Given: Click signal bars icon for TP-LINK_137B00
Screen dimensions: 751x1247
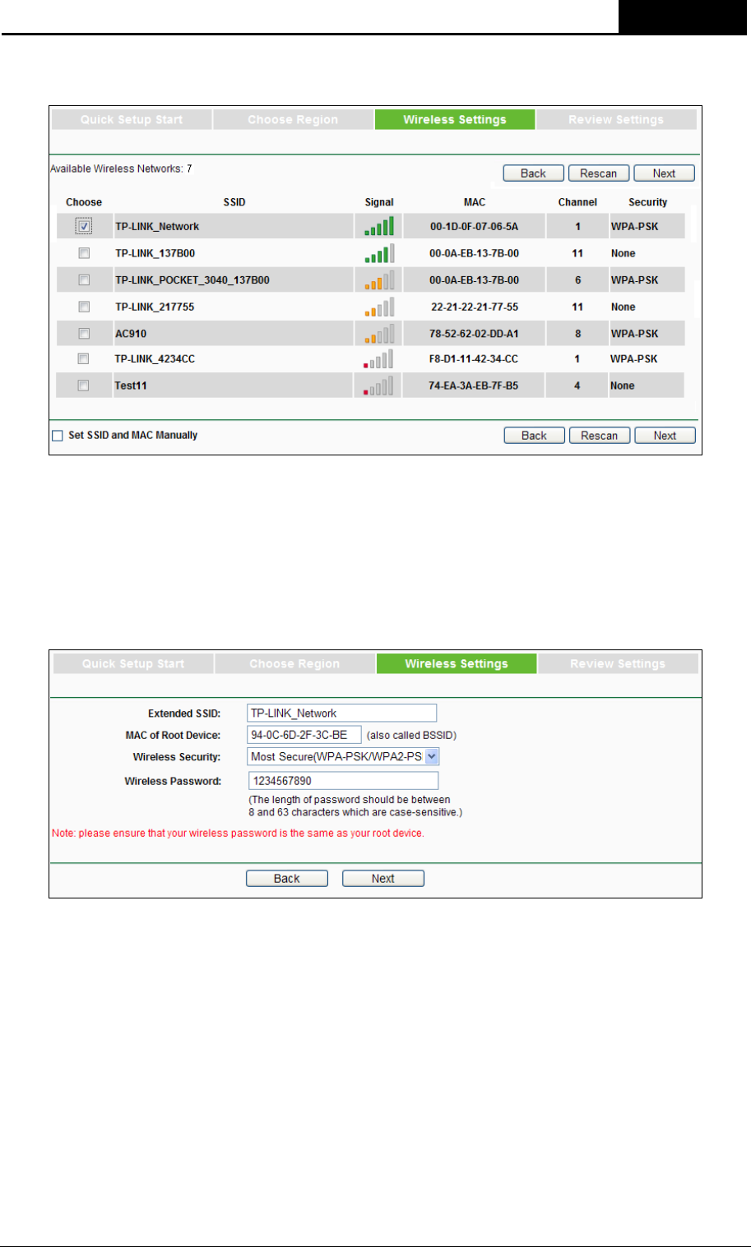Looking at the screenshot, I should click(378, 253).
